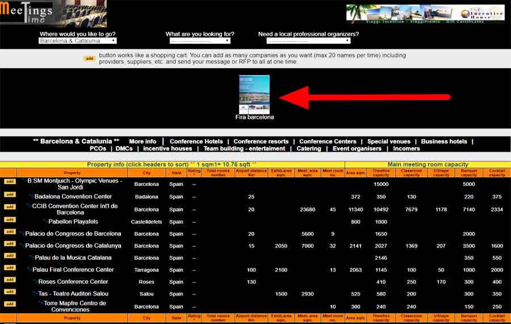Screen dimensions: 511x324
Task: Sort by top Cocktail capacity header
Action: click(x=497, y=173)
